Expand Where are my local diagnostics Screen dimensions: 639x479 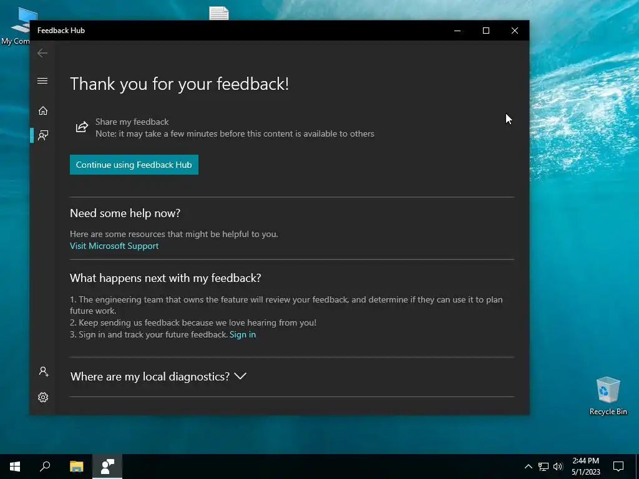coord(158,376)
